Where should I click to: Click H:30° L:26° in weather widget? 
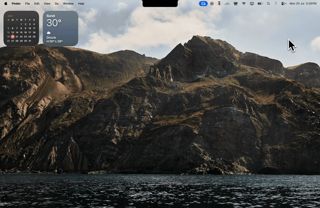pyautogui.click(x=54, y=42)
